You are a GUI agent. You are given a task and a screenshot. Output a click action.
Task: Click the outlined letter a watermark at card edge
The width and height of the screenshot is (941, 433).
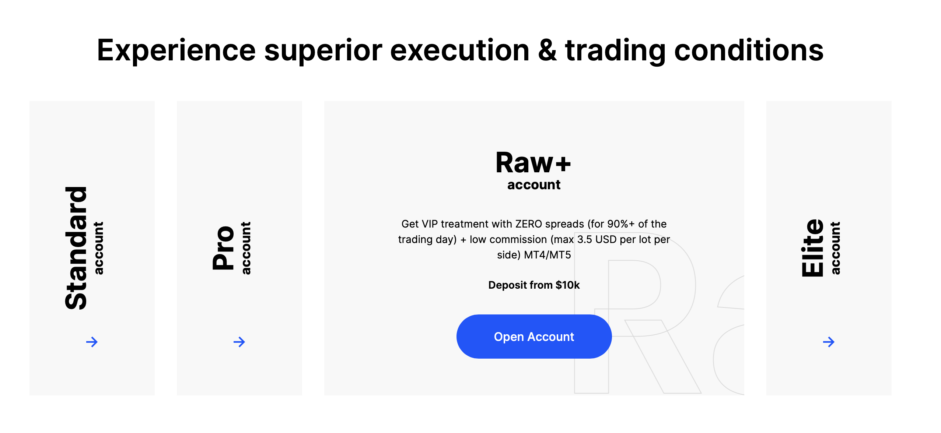[730, 335]
